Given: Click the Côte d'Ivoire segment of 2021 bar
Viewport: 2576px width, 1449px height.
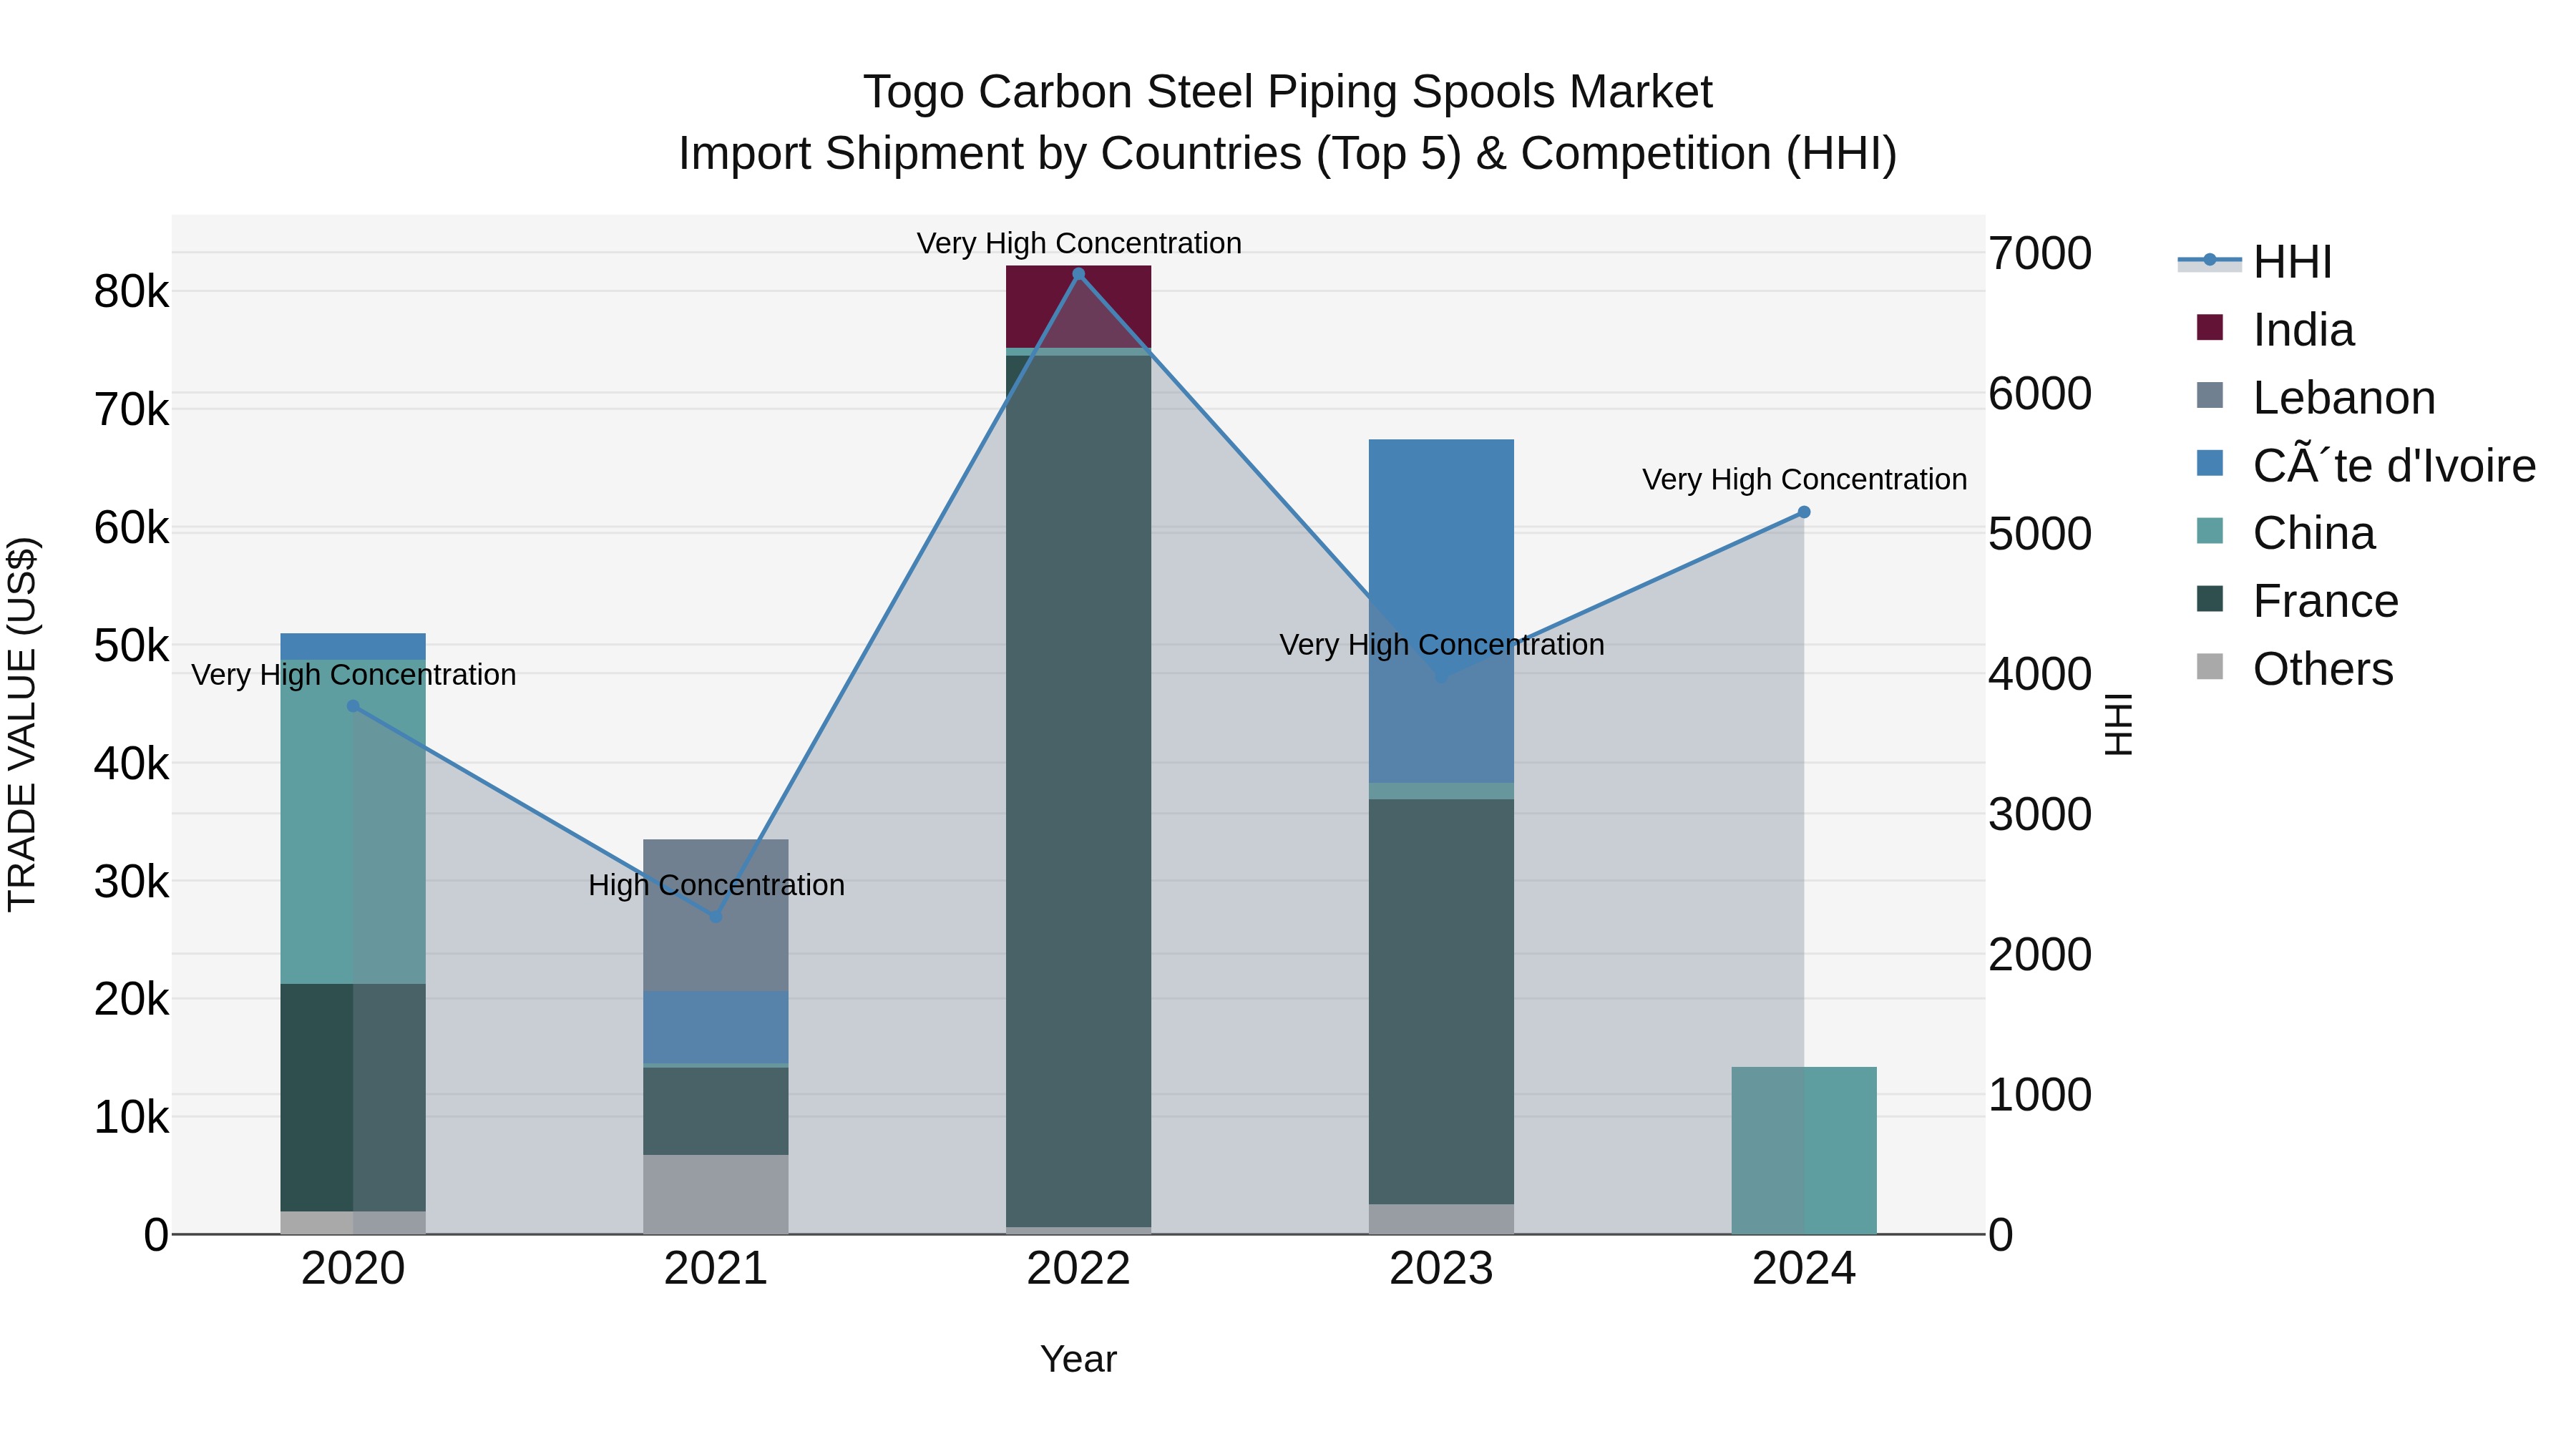Looking at the screenshot, I should tap(716, 1027).
